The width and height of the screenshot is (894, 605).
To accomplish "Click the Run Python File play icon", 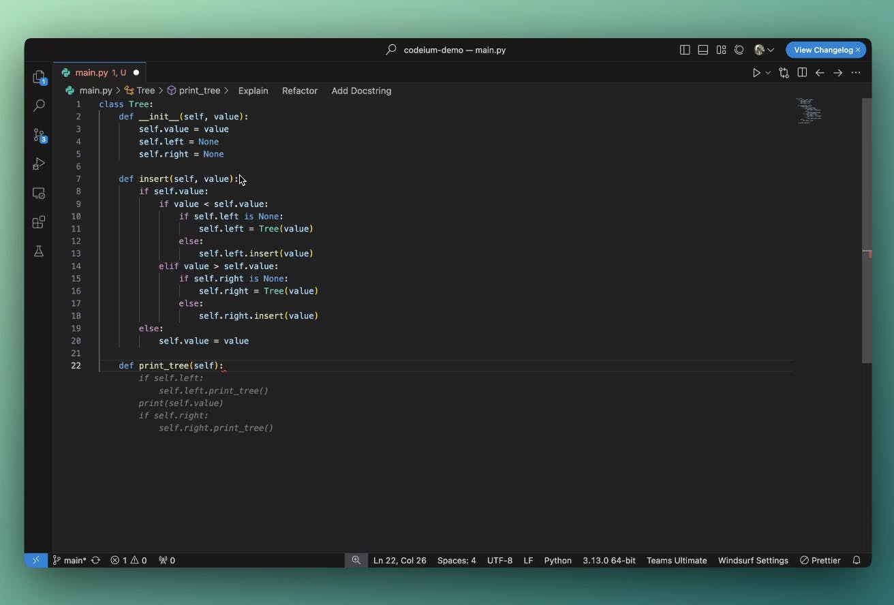I will pyautogui.click(x=756, y=73).
